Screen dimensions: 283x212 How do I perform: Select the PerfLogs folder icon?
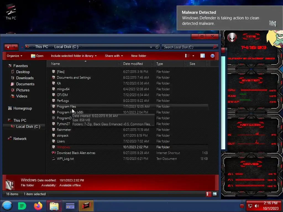tap(53, 100)
